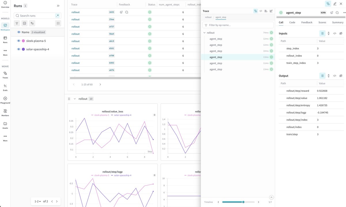This screenshot has height=207, width=346.
Task: Go to next page of 1-25 of 60
Action: click(x=100, y=85)
